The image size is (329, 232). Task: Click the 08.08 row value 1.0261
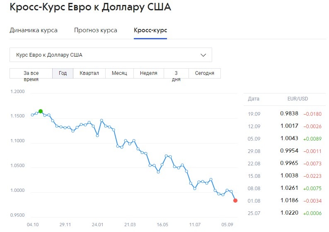pyautogui.click(x=289, y=188)
